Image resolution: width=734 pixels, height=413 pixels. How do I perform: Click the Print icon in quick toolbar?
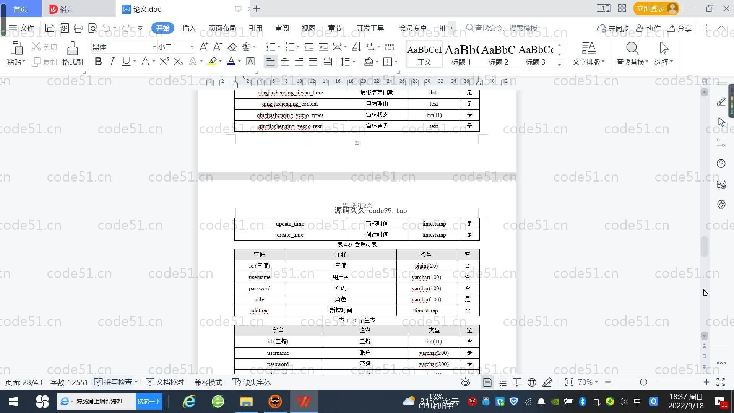78,28
